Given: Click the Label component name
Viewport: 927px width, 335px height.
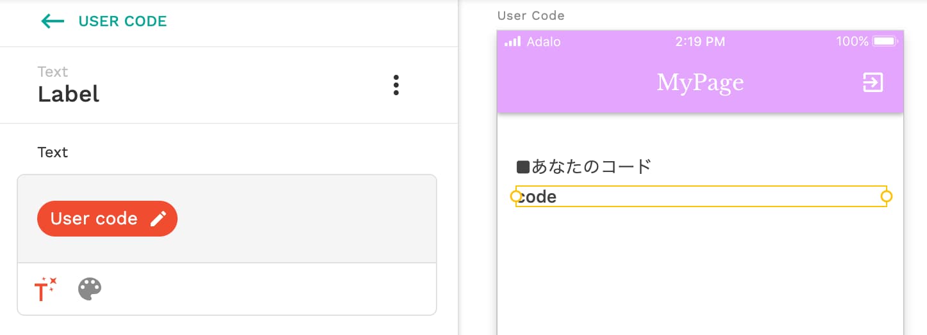Looking at the screenshot, I should click(x=69, y=94).
